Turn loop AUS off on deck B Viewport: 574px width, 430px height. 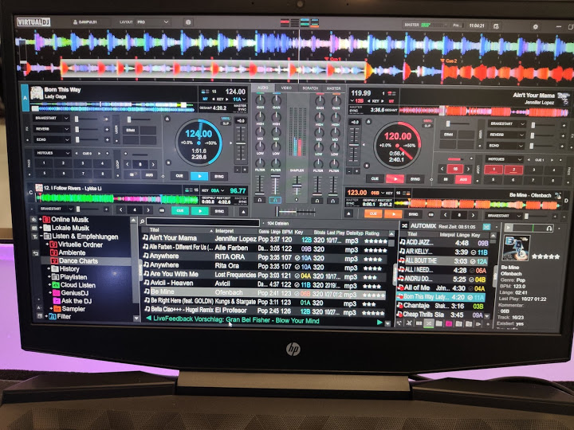(462, 179)
